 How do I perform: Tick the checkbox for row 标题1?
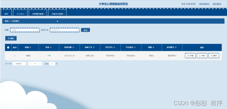click(8, 56)
